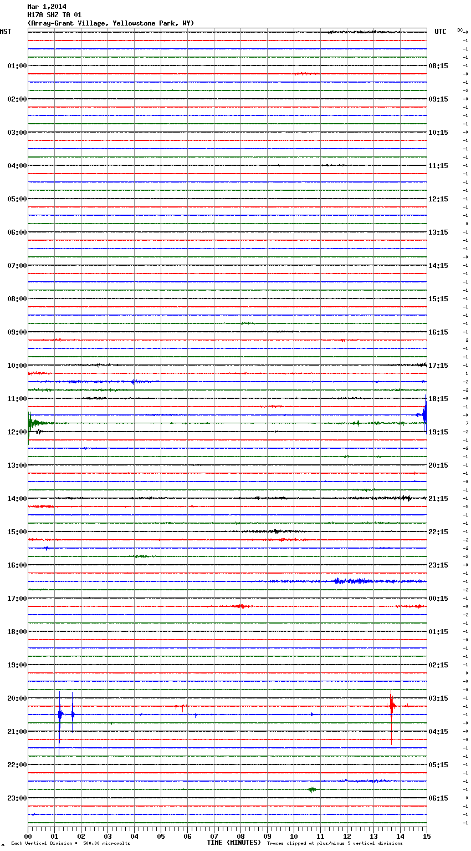Image resolution: width=471 pixels, height=851 pixels.
Task: Click the UTC timezone label
Action: click(x=440, y=32)
